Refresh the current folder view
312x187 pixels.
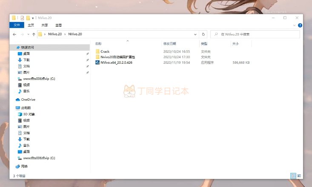coord(203,34)
